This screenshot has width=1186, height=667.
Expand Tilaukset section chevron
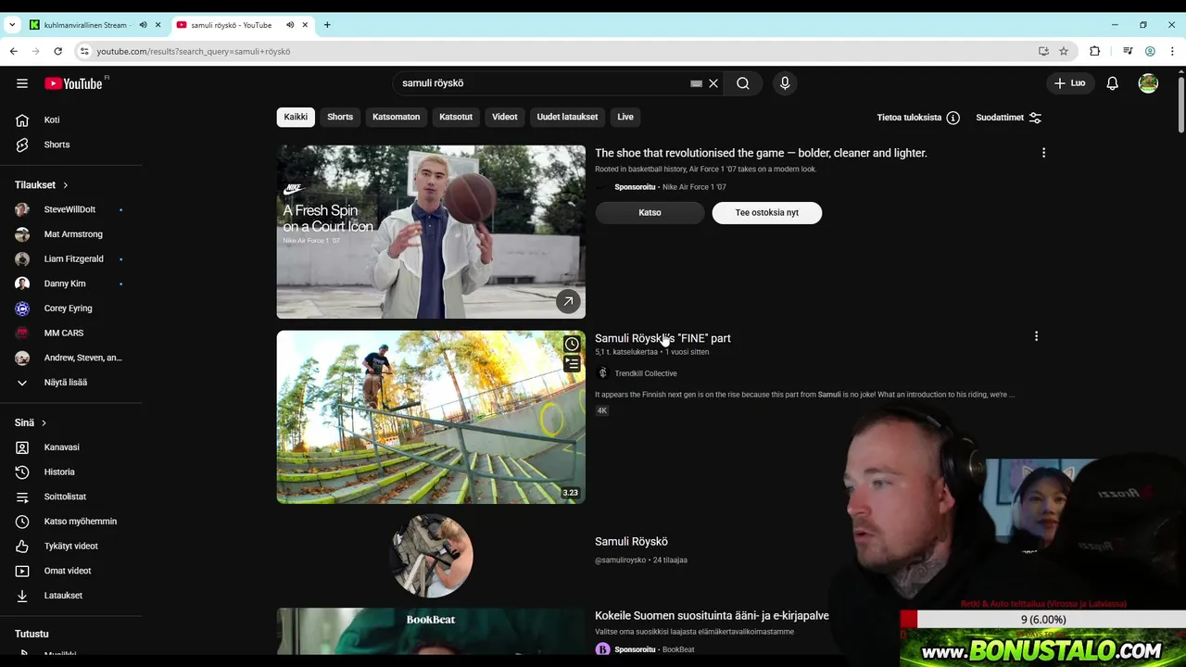click(x=65, y=185)
